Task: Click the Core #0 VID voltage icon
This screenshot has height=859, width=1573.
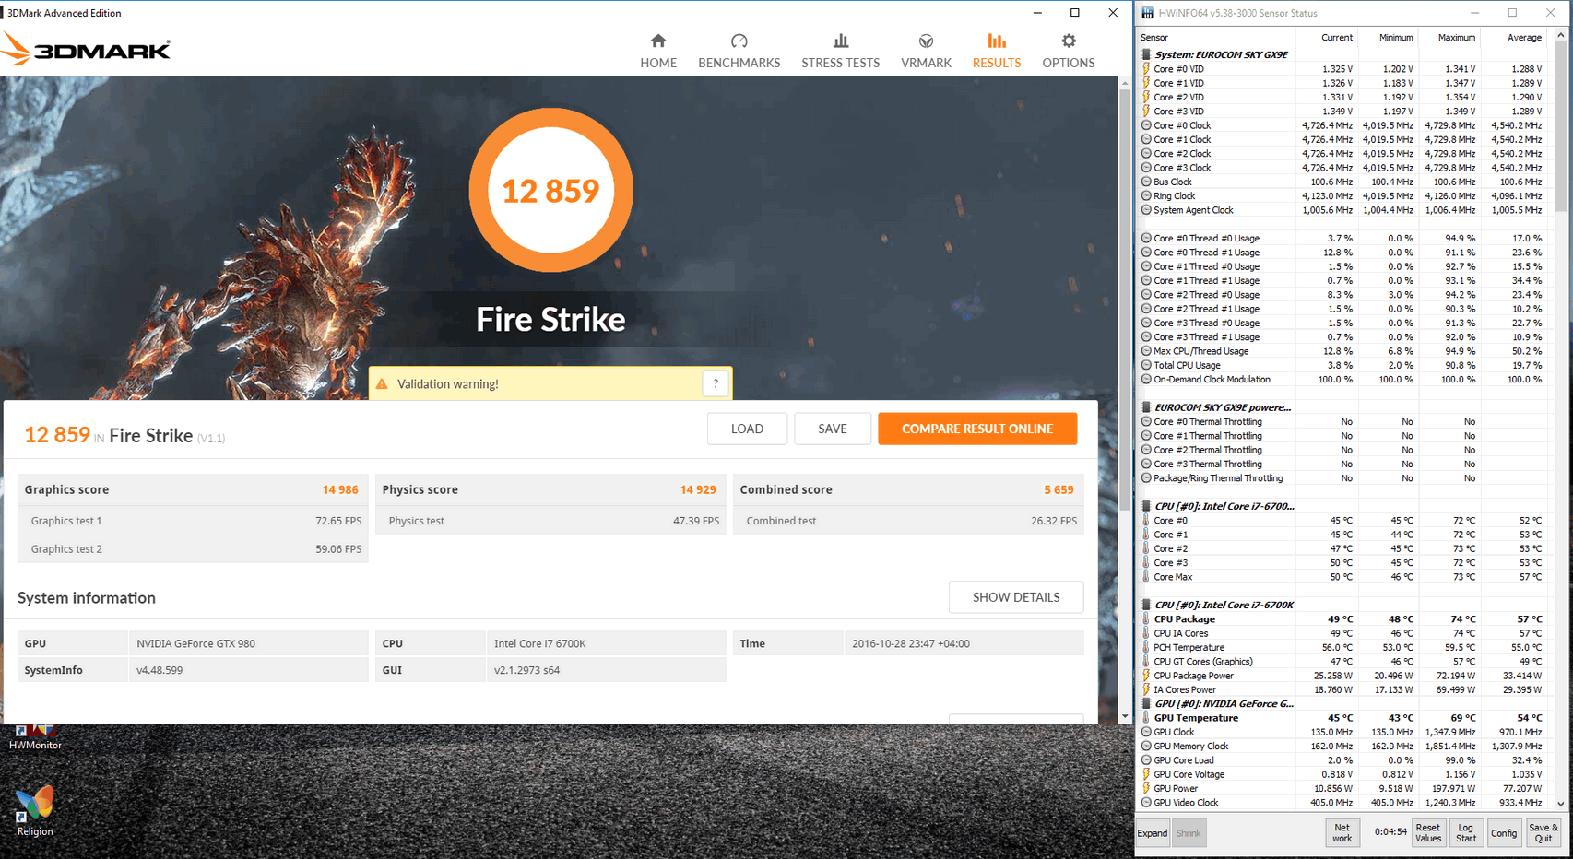Action: [x=1146, y=69]
